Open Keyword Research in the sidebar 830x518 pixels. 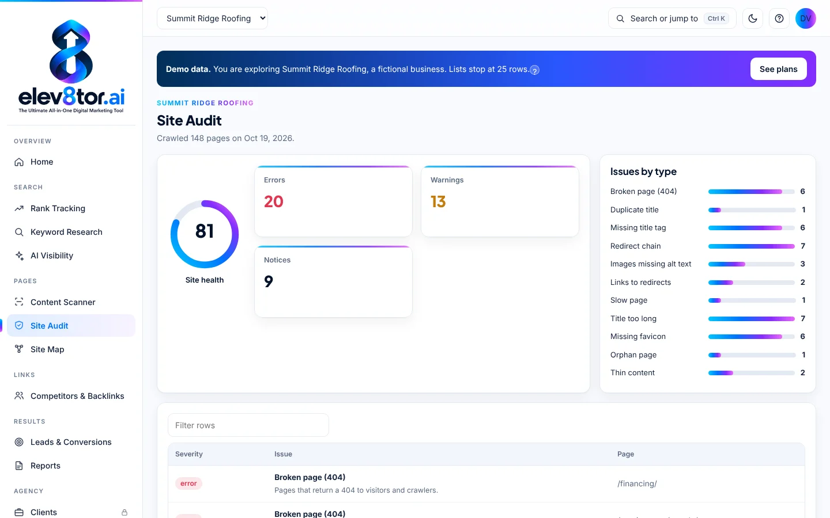point(71,232)
